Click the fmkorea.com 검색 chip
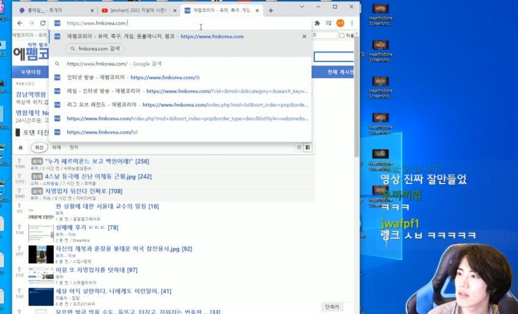The image size is (518, 314). (95, 49)
